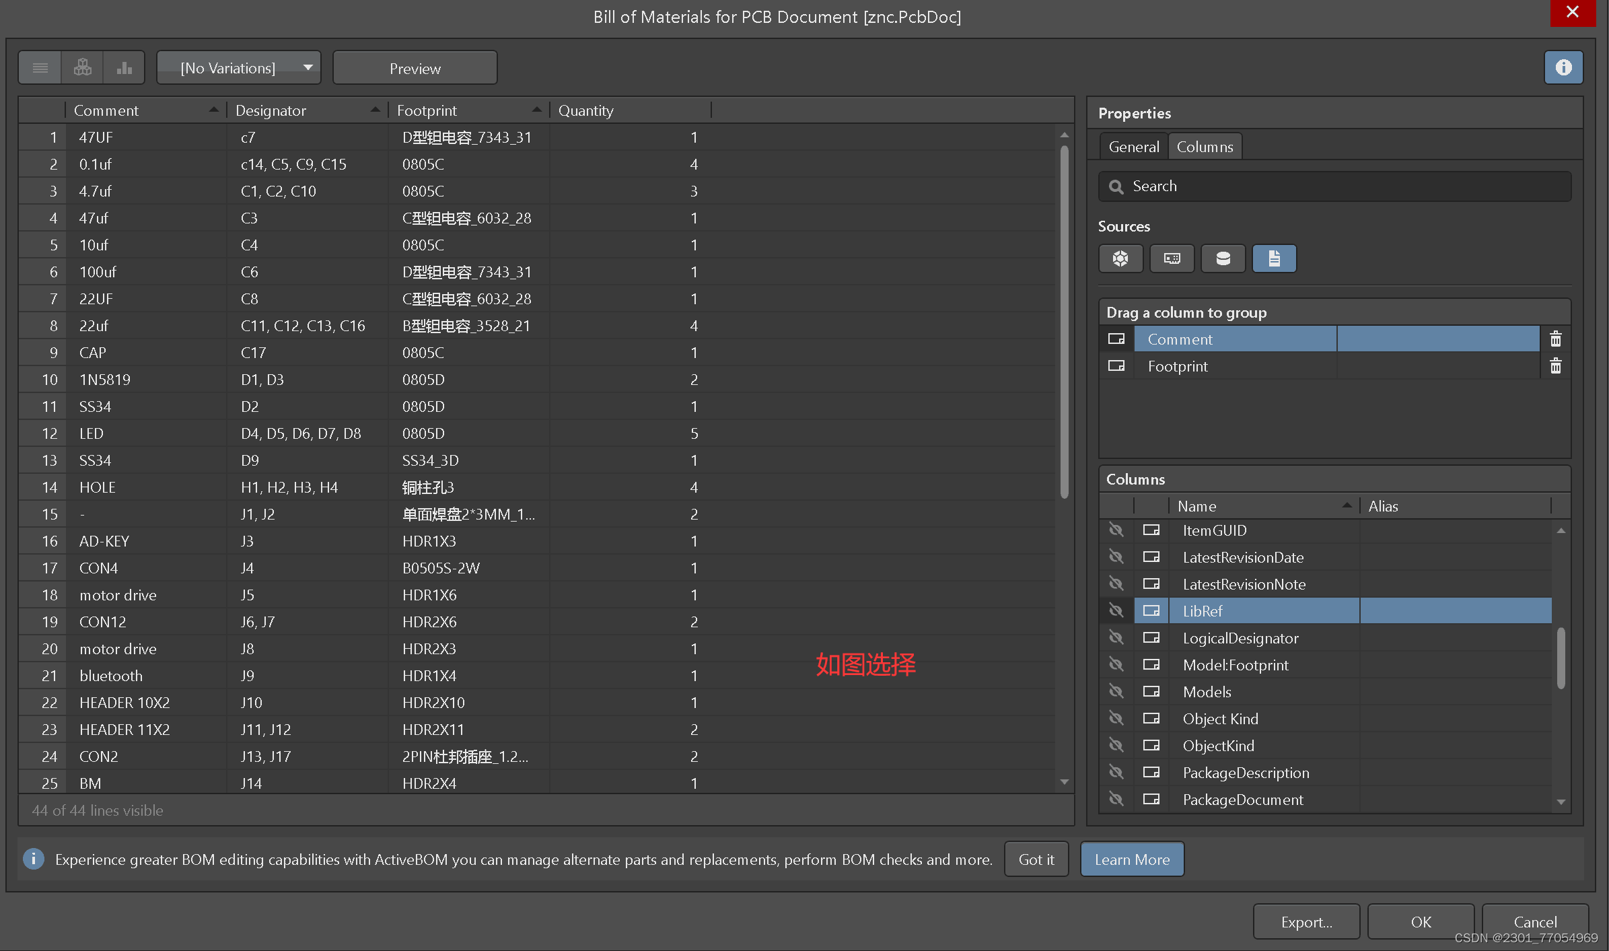Viewport: 1609px width, 951px height.
Task: Toggle the document parameters source icon
Action: [x=1274, y=258]
